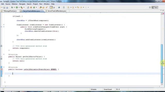This screenshot has width=165, height=92.
Task: Open the Forward history dropdown arrow
Action: click(x=88, y=7)
